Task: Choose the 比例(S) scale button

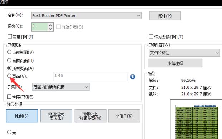Action: 22,116
